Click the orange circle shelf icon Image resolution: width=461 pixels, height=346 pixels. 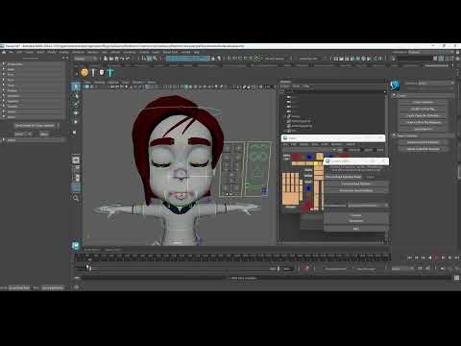[85, 72]
